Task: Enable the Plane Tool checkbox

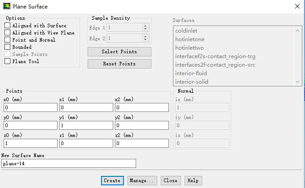Action: [x=7, y=61]
